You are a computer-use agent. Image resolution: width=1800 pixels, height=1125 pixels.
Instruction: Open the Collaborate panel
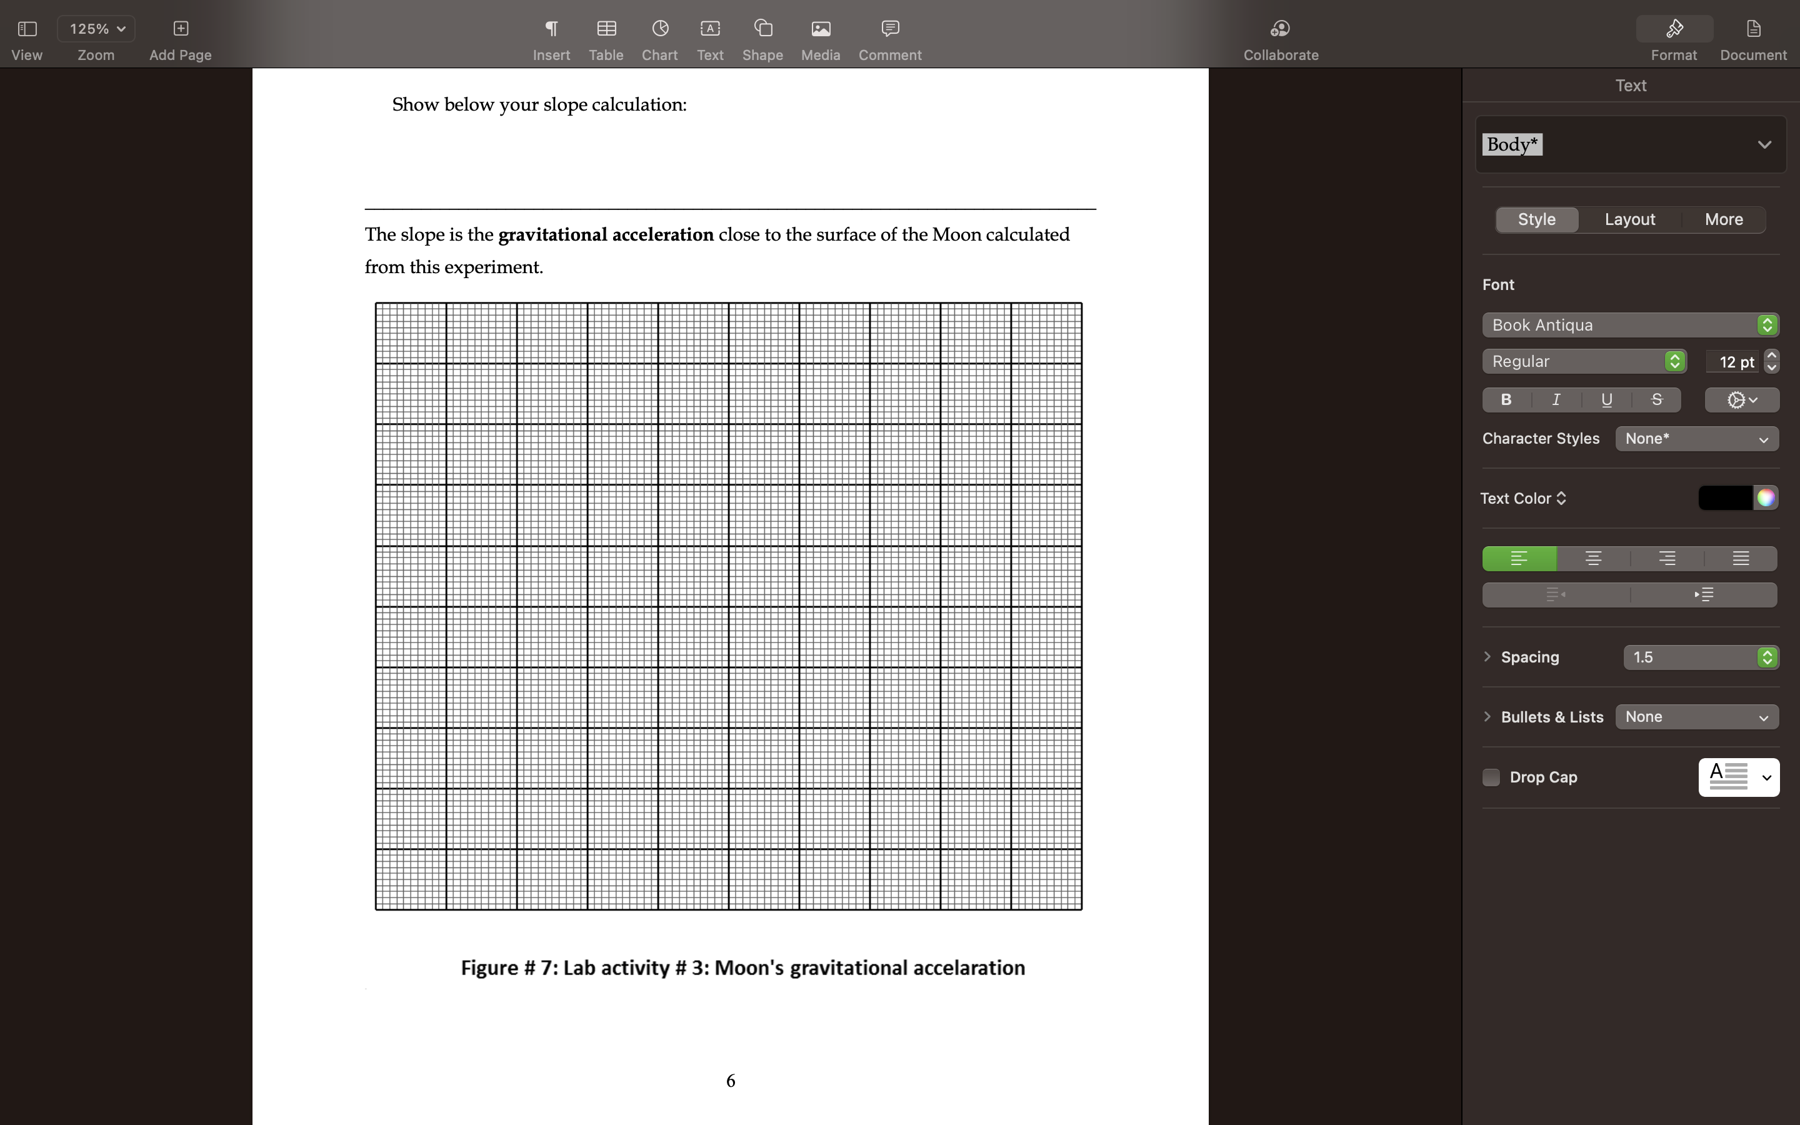pos(1279,35)
